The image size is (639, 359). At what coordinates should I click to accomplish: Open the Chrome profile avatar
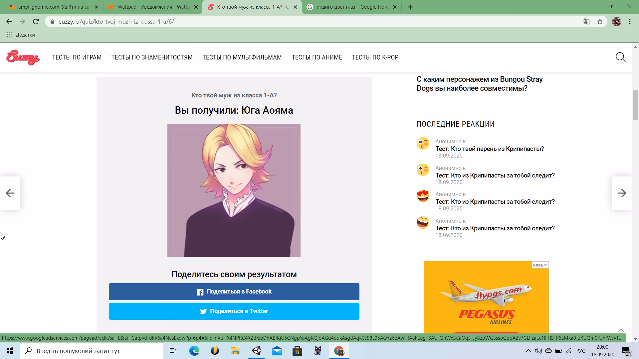tap(616, 22)
